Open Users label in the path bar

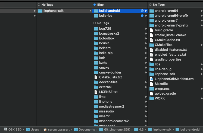point(35,129)
